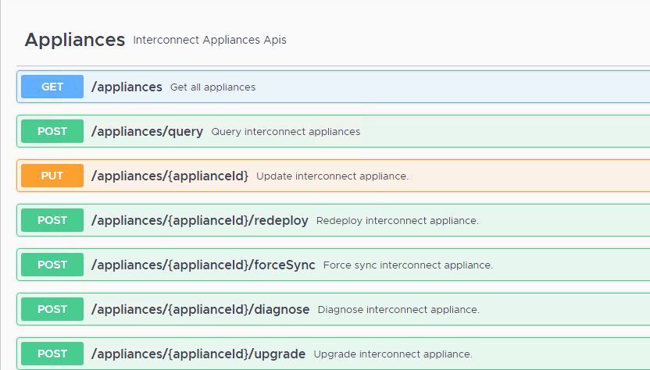
Task: Open the PUT /appliances/{applianceId} path
Action: [x=170, y=176]
